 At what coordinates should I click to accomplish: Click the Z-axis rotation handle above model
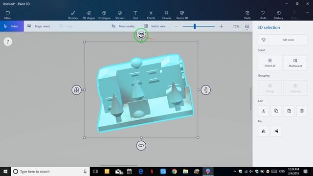pyautogui.click(x=141, y=35)
